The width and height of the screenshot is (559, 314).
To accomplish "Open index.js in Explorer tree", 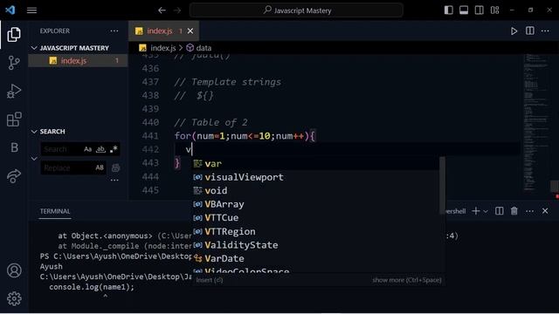I will (x=78, y=61).
